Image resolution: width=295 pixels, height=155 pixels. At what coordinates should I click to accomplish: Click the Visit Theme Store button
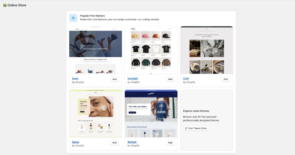pos(196,128)
